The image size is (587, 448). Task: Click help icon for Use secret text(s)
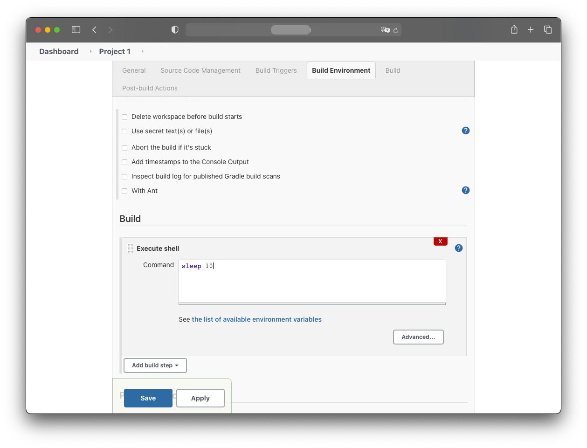465,131
